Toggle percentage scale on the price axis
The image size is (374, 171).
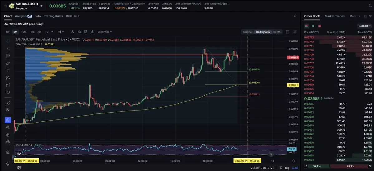[281, 168]
